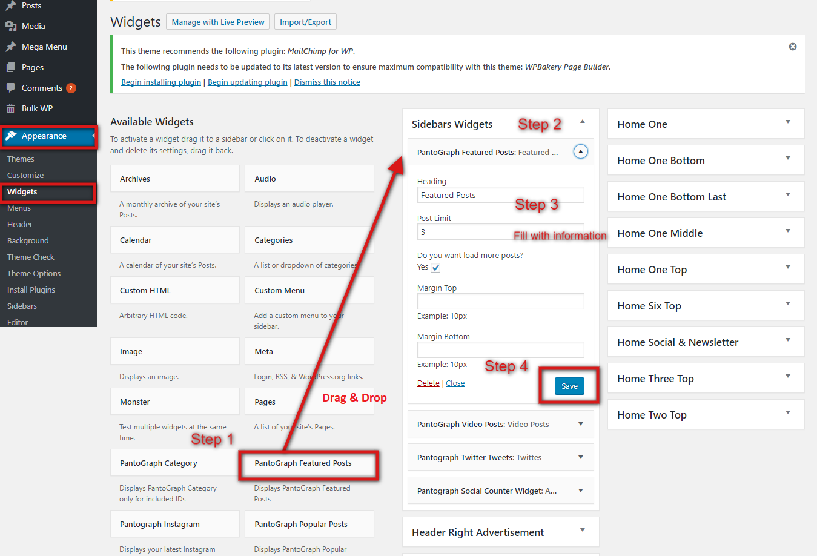Click the Pages icon in admin sidebar

point(11,67)
